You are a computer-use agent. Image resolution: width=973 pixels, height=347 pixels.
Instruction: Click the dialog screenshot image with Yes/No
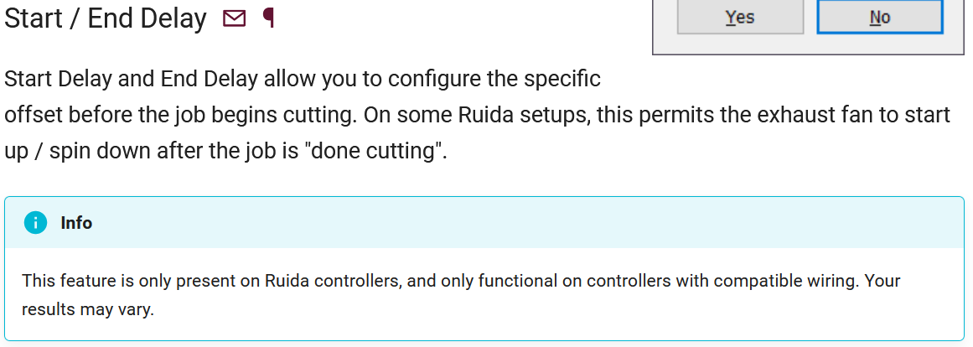coord(810,27)
